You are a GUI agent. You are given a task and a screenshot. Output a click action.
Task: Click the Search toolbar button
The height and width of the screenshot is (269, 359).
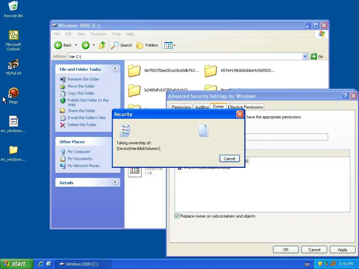(x=122, y=45)
